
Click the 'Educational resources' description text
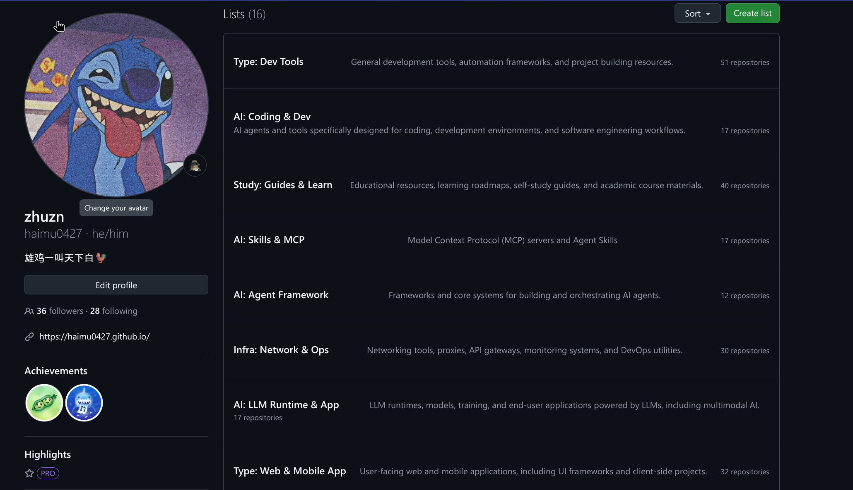[x=526, y=185]
